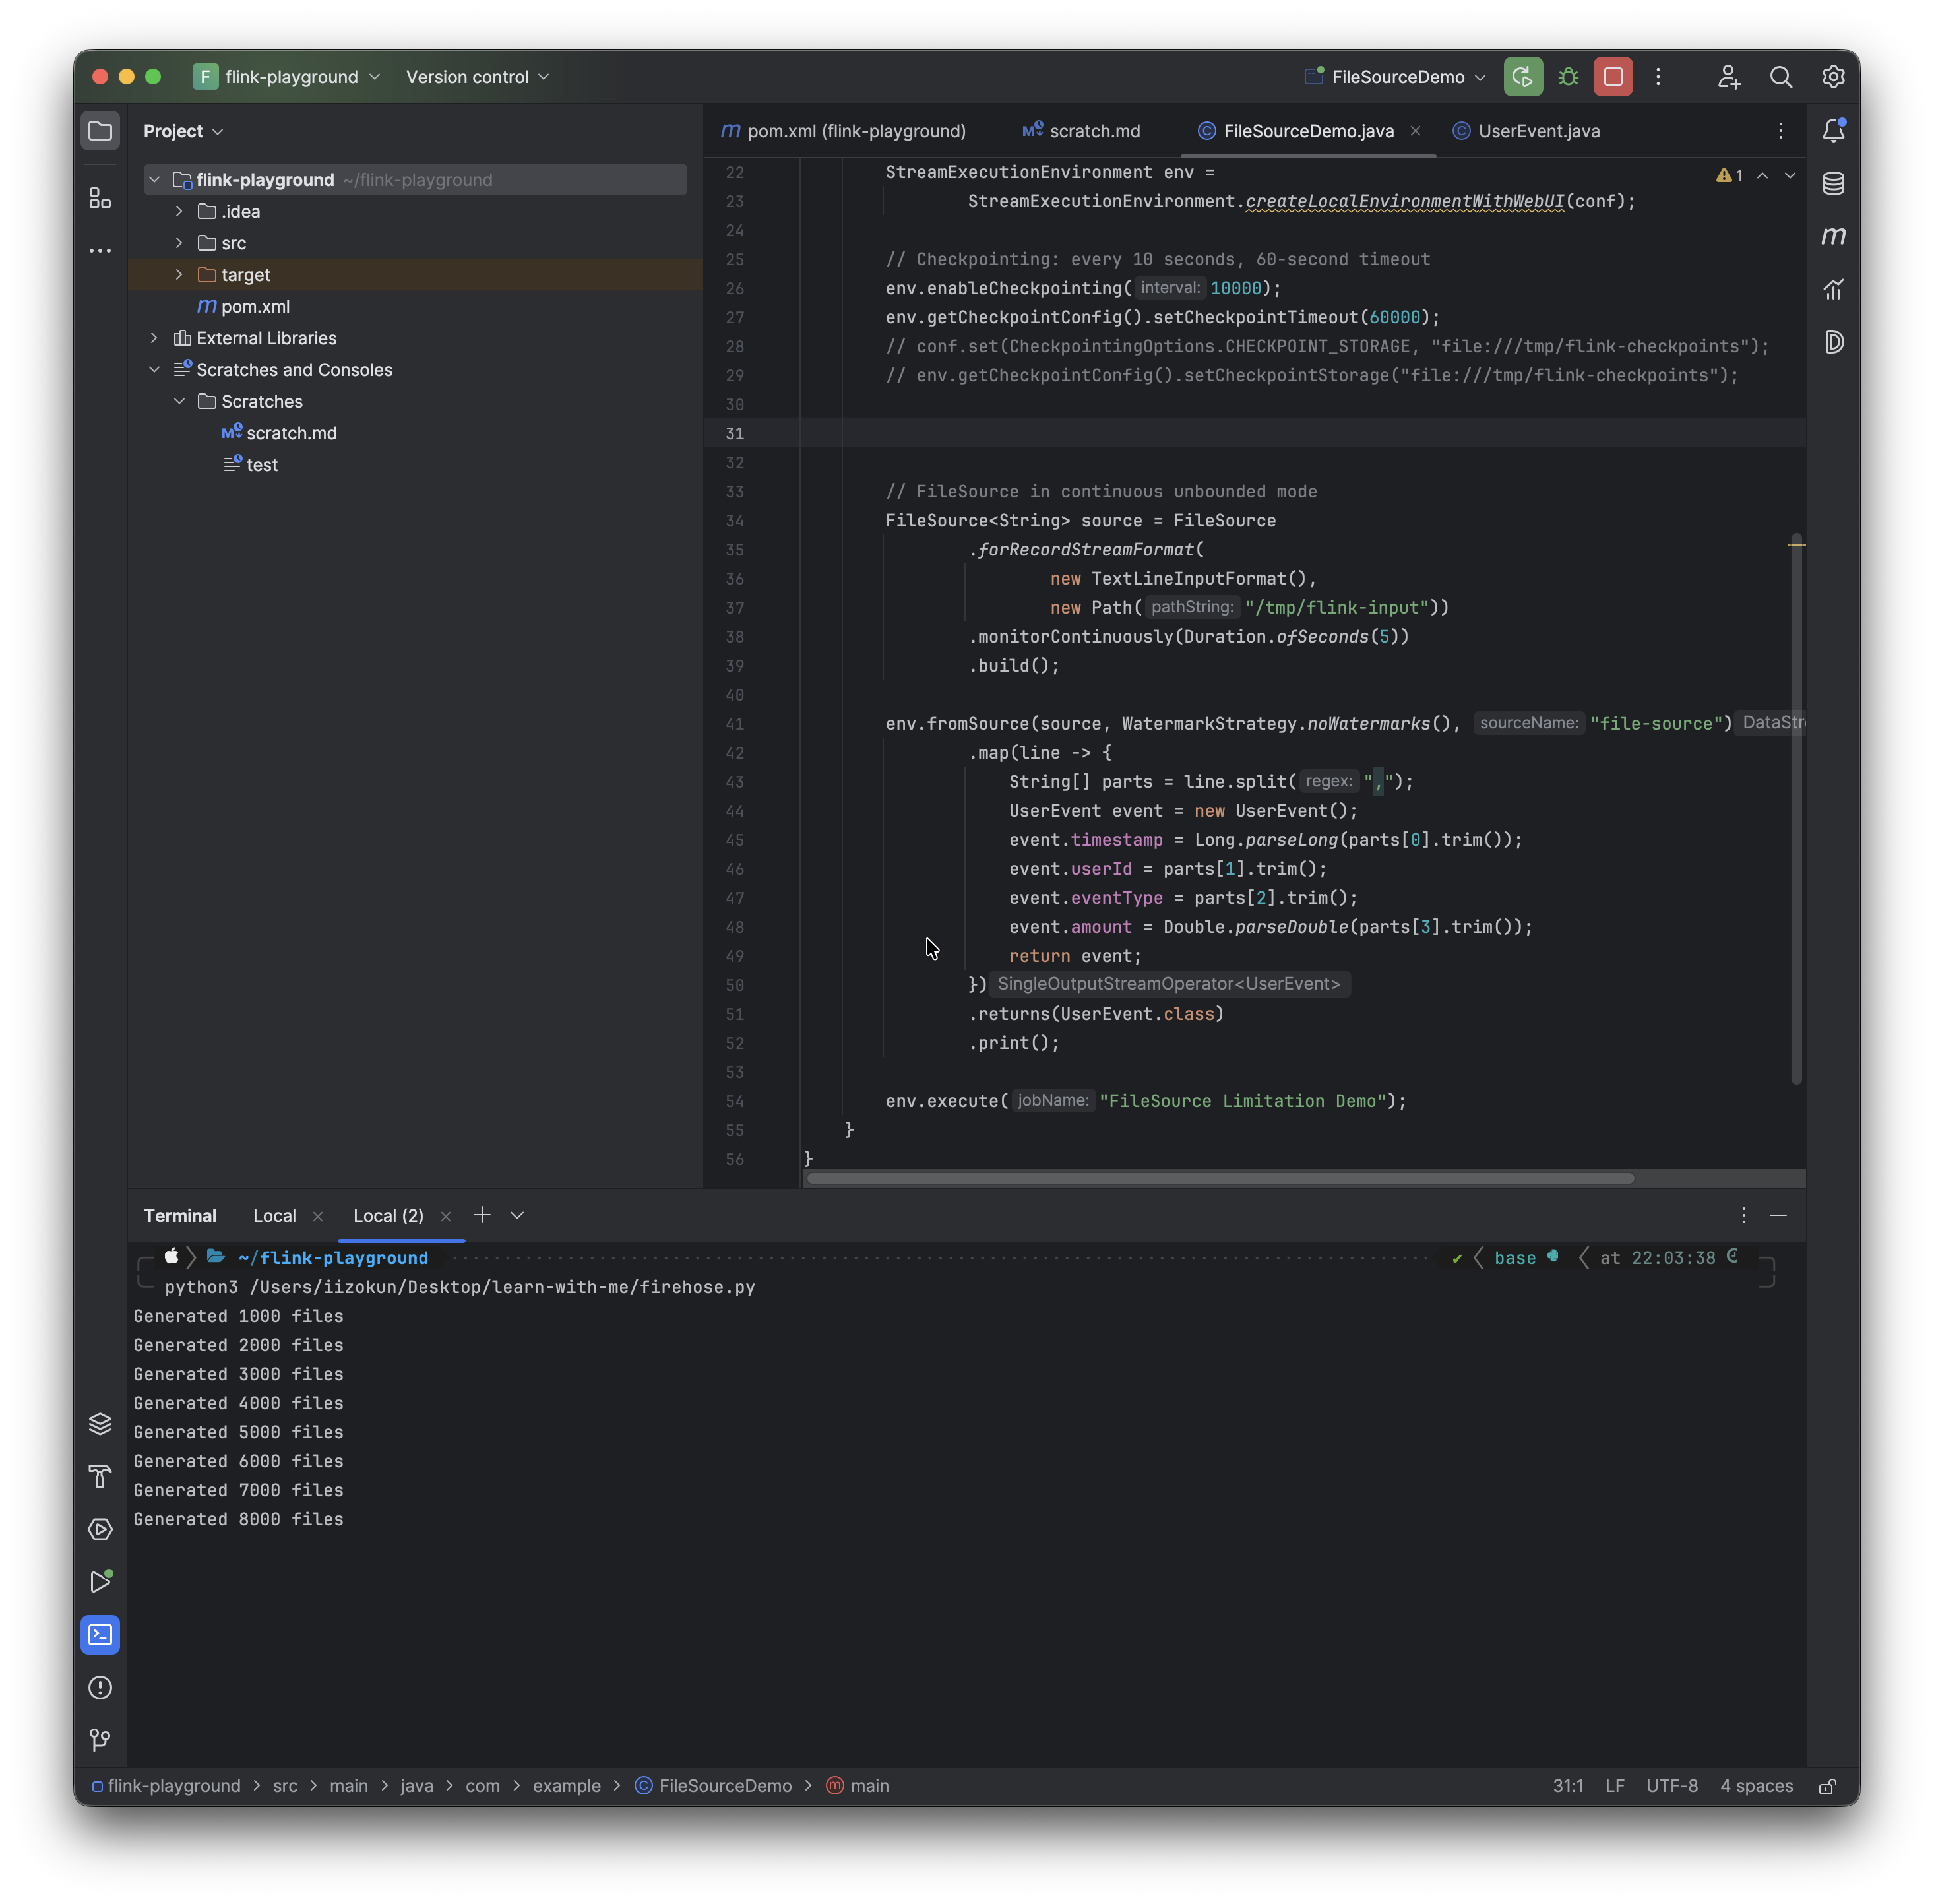Open new terminal session type dropdown arrow
This screenshot has width=1934, height=1904.
point(517,1215)
